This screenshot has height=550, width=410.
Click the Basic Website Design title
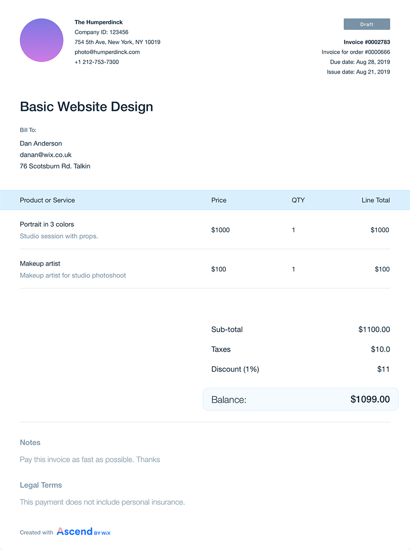click(x=86, y=107)
